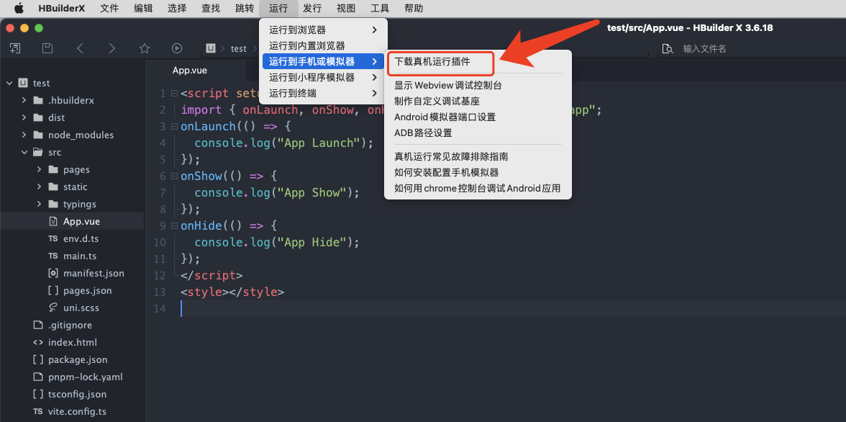The height and width of the screenshot is (422, 846).
Task: Toggle the fold marker beside onHide
Action: 173,226
